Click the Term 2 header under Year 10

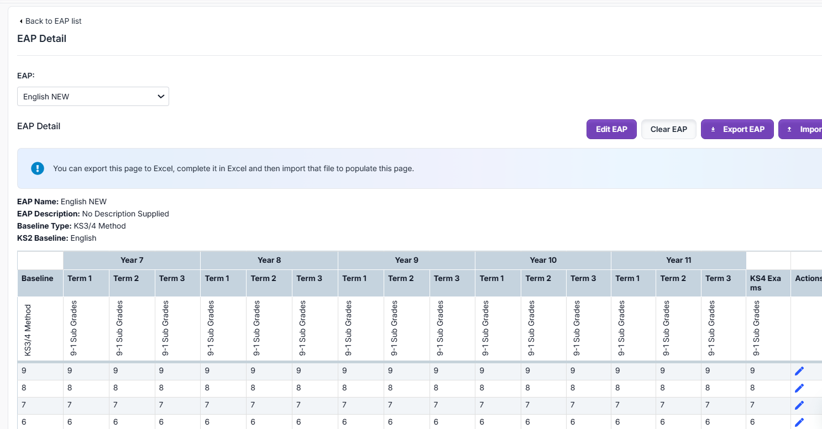[543, 283]
